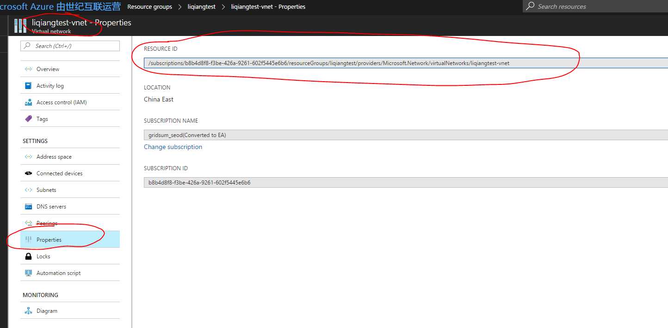Click the Search resources box
This screenshot has width=668, height=328.
(595, 6)
